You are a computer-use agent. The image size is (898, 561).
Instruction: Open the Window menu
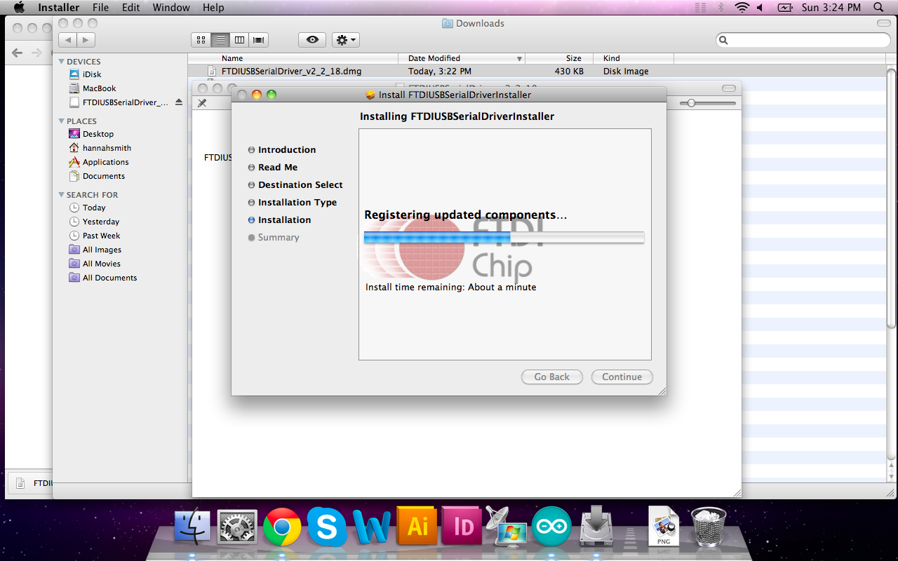click(171, 8)
